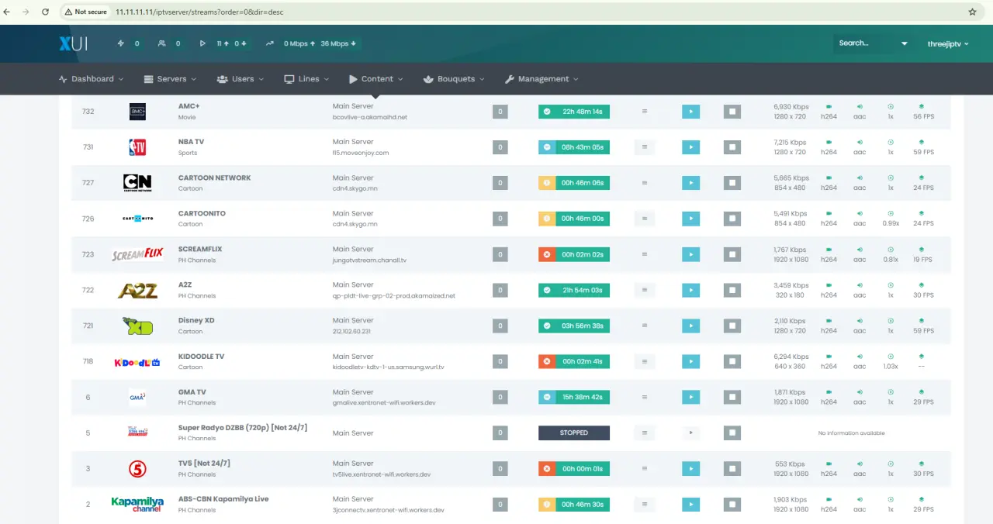Click the XUI logo
Viewport: 993px width, 524px height.
point(73,43)
